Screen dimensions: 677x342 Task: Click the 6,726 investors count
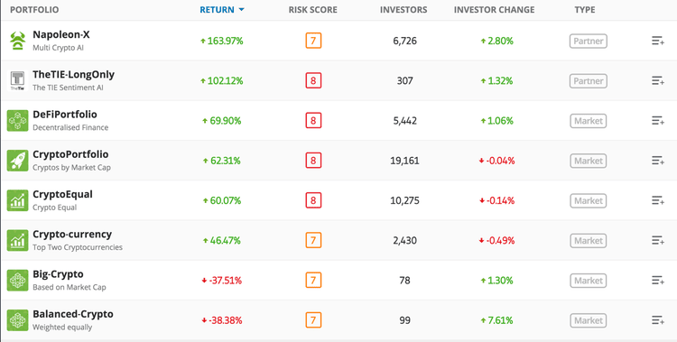click(404, 41)
